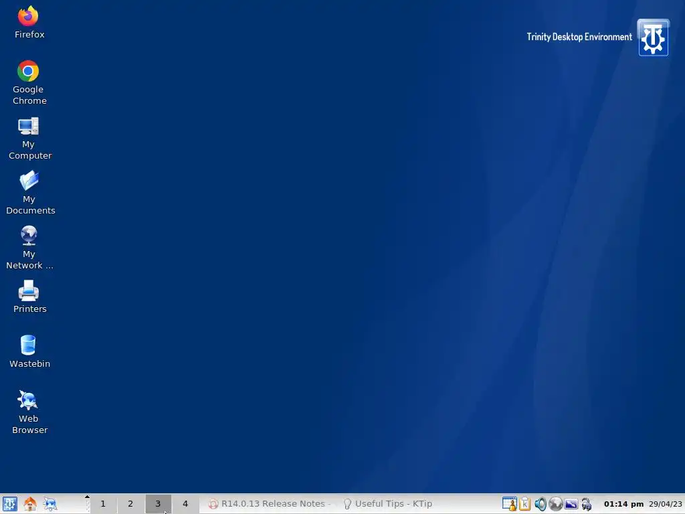Open the Trinity T-menu in the panel
685x514 pixels.
pyautogui.click(x=9, y=504)
